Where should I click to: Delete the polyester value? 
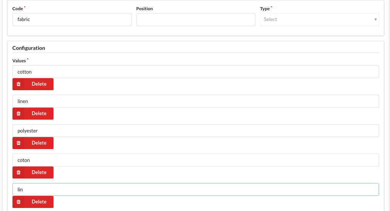33,143
